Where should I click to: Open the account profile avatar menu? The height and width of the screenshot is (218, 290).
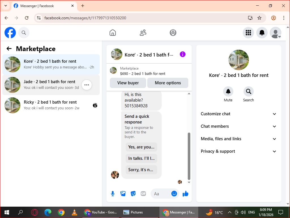point(275,33)
